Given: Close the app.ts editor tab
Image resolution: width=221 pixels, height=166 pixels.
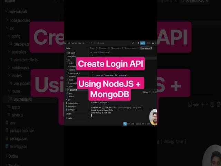Looking at the screenshot, I should [97, 48].
